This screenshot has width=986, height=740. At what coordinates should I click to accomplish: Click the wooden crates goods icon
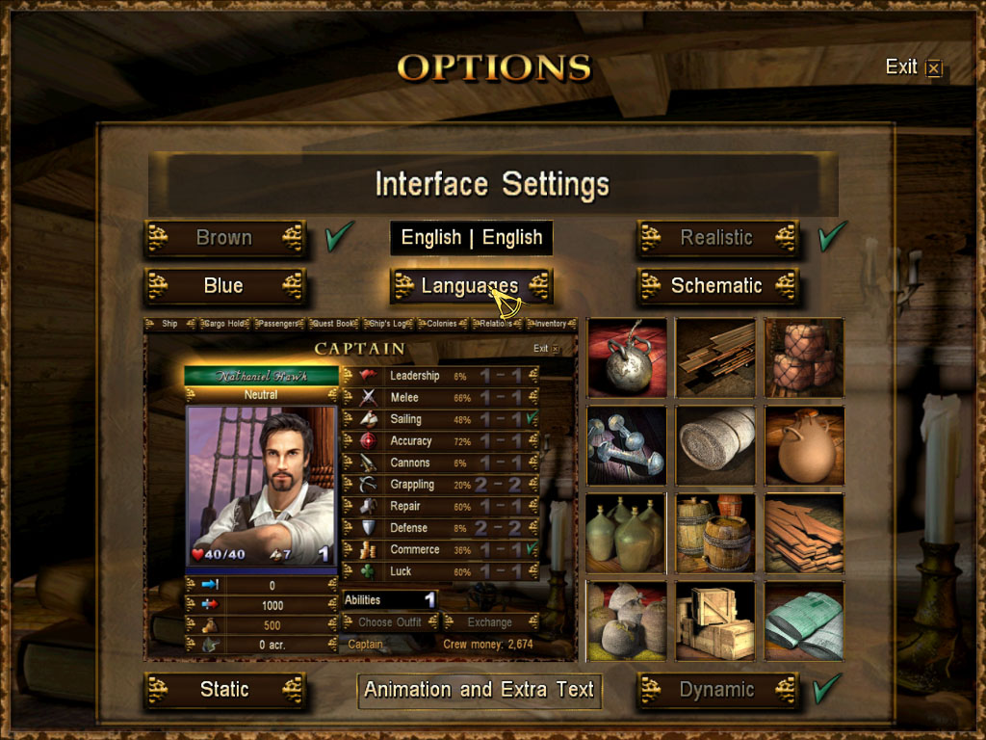pos(715,621)
